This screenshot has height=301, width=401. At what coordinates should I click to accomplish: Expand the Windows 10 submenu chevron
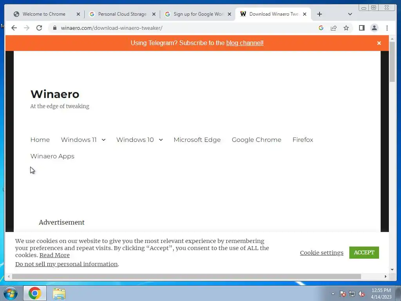click(161, 140)
